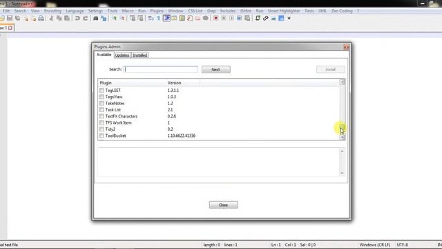Click Windows (CR LF) in status bar
This screenshot has height=249, width=442.
tap(375, 245)
